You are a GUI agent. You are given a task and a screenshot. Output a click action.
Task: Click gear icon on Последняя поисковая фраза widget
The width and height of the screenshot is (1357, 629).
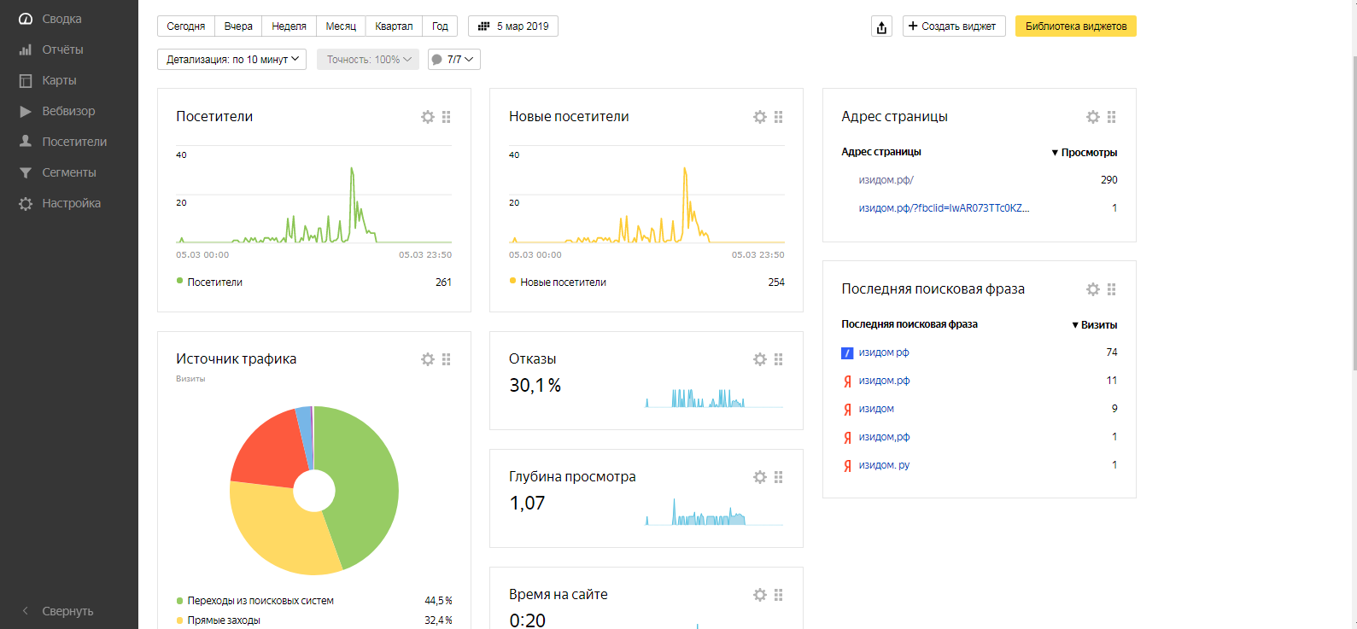(1092, 289)
